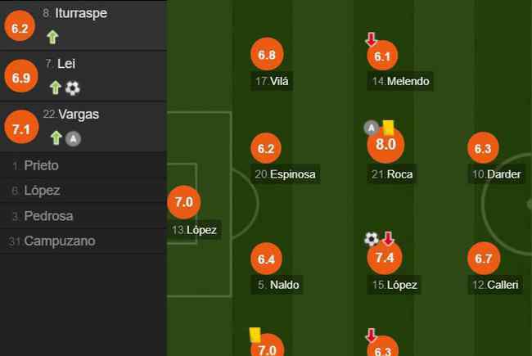532x356 pixels.
Task: Select goalkeeper López's 7.0 rating circle
Action: (184, 202)
